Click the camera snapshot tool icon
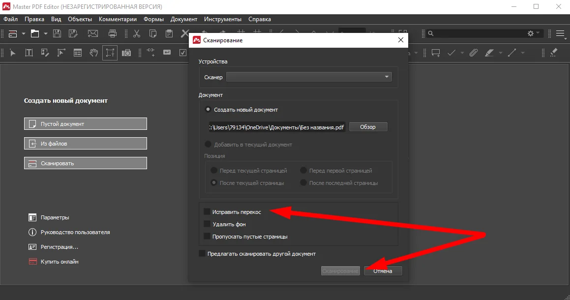Viewport: 570px width, 300px height. [126, 53]
